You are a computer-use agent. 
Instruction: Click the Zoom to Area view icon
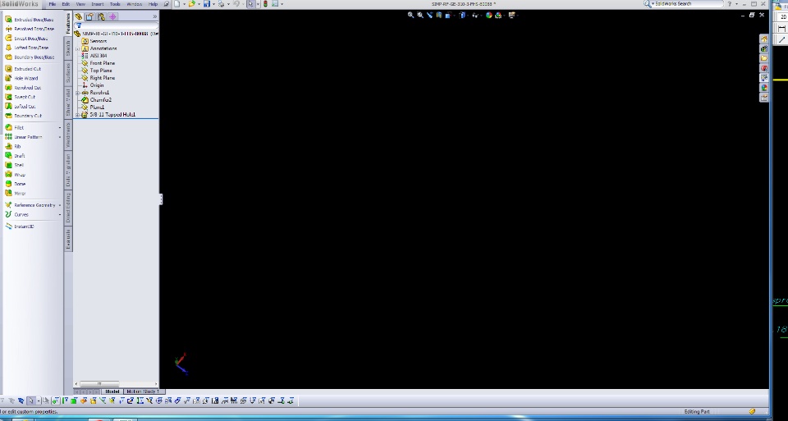coord(420,15)
